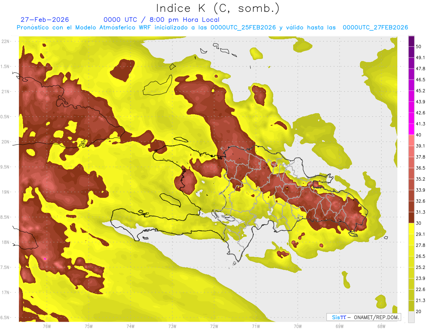Click the 'ONAMET/REP.DOM.' credit label

point(377,317)
